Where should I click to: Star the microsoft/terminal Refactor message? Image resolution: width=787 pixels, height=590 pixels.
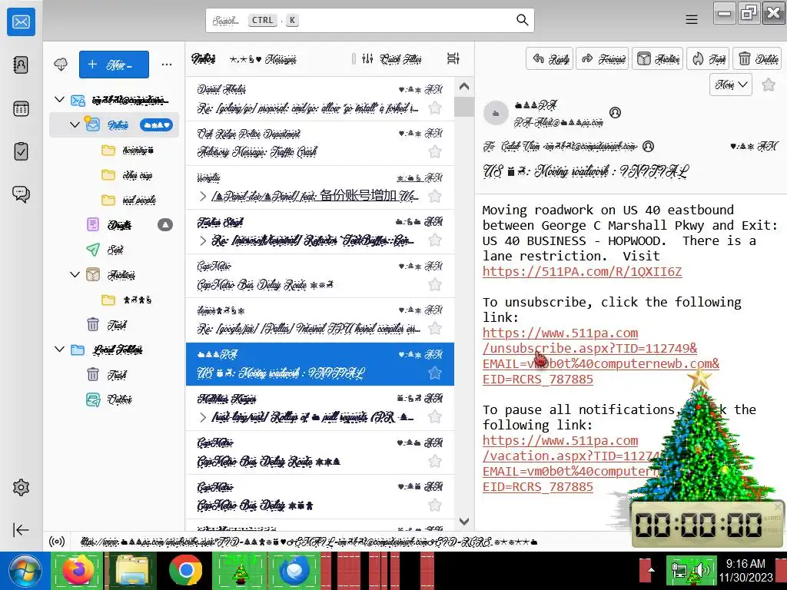(x=435, y=240)
